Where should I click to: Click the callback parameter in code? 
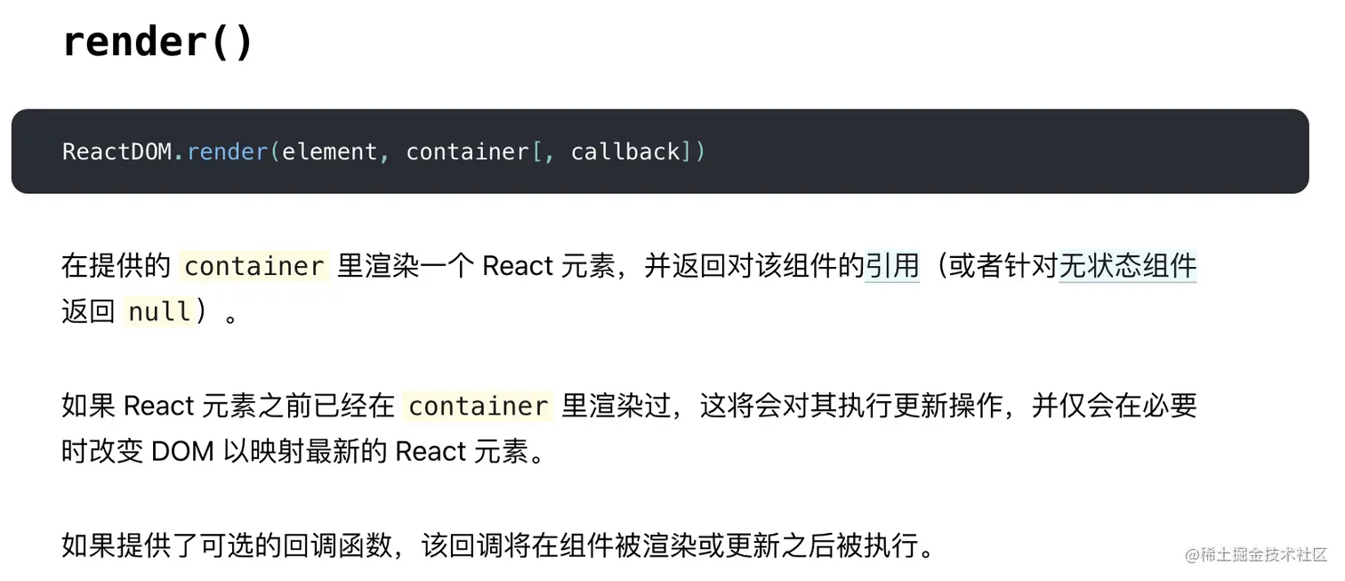click(x=625, y=151)
